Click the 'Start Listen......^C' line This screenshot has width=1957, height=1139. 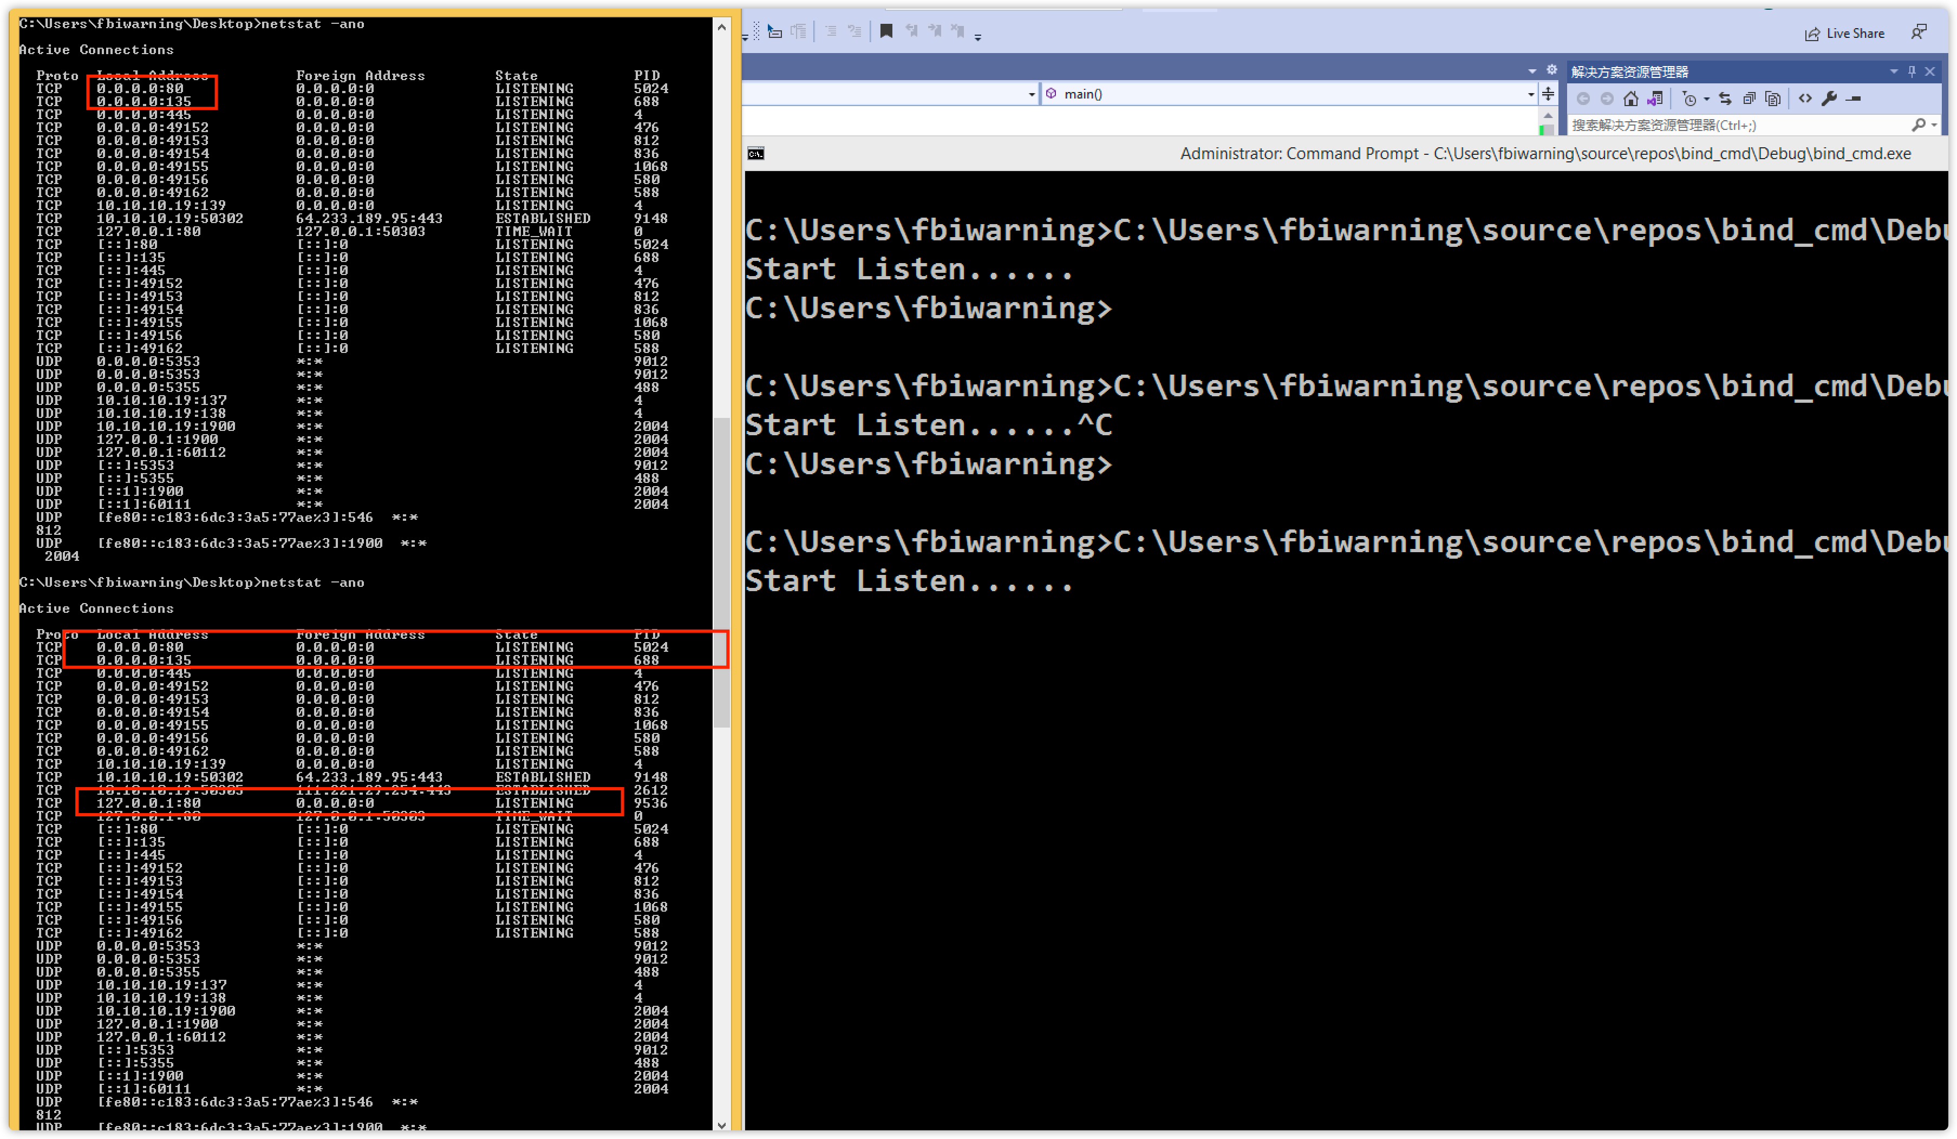coord(929,425)
